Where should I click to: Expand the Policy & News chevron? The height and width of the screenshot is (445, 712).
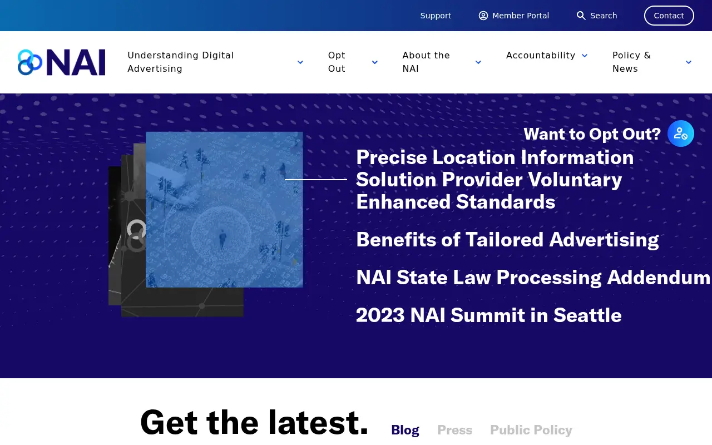pos(689,62)
